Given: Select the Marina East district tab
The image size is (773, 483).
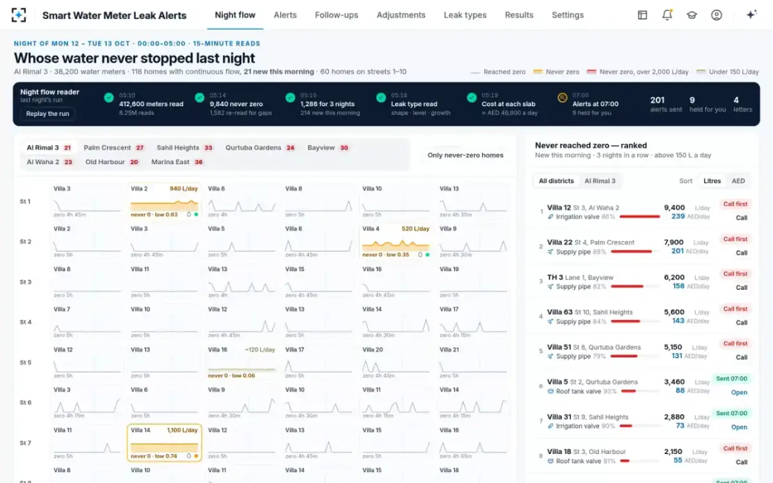Looking at the screenshot, I should coord(177,162).
